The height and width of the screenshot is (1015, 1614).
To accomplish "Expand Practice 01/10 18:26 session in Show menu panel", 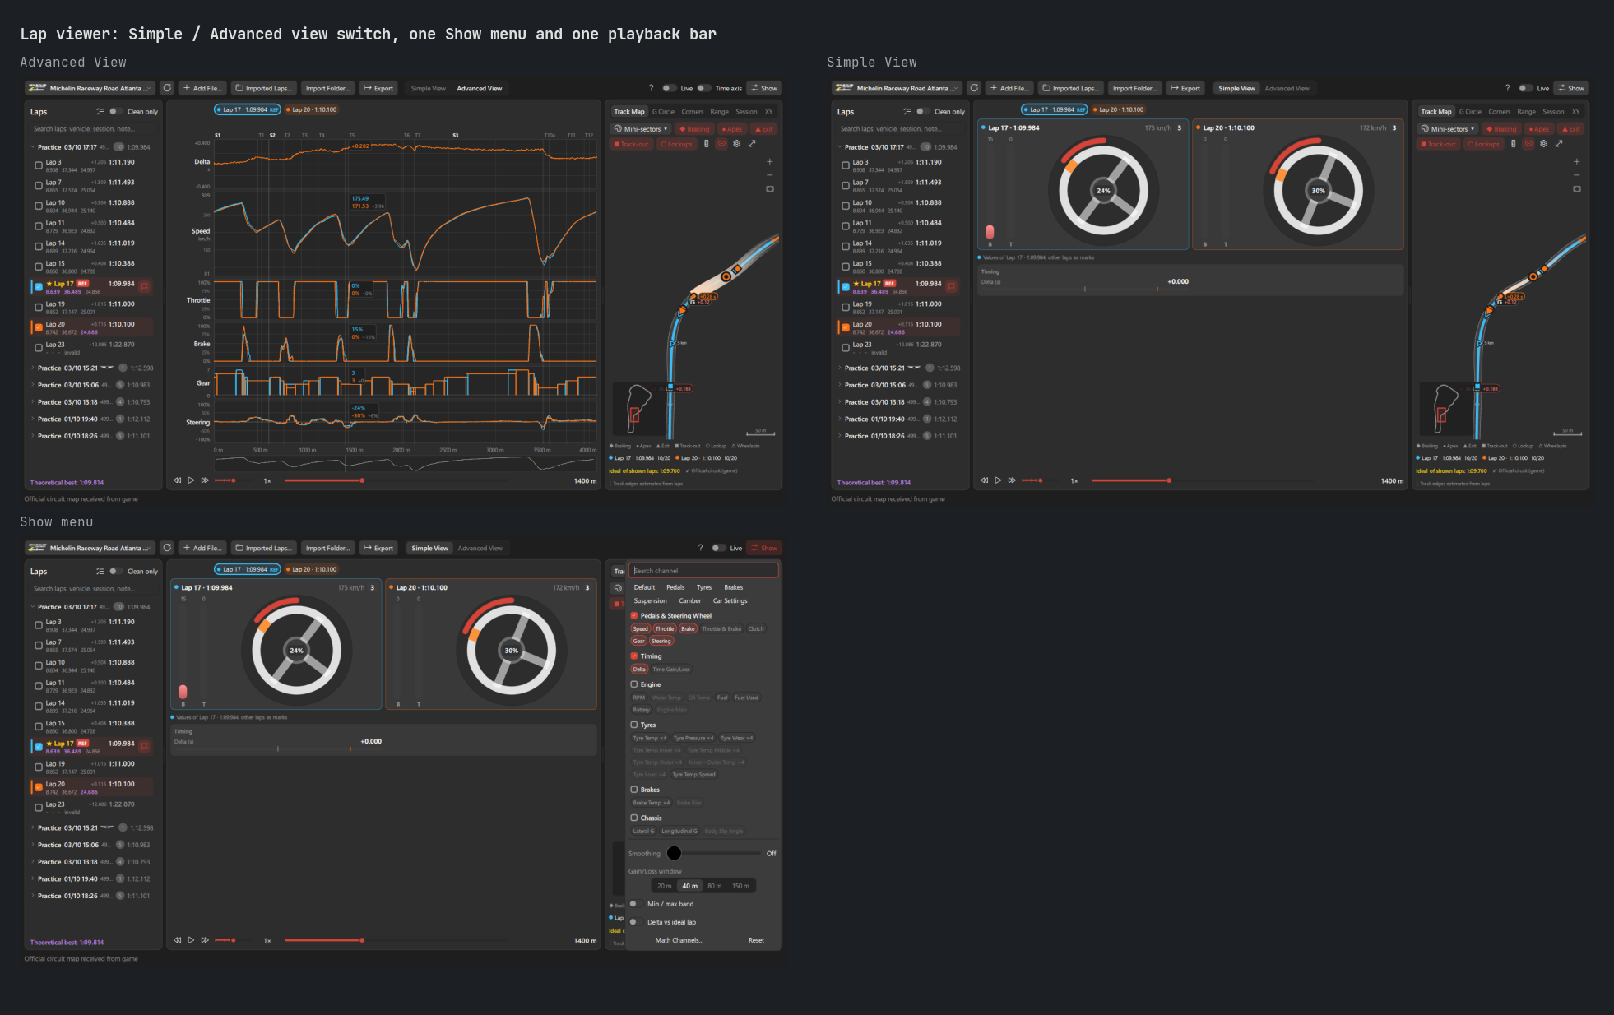I will coord(33,896).
